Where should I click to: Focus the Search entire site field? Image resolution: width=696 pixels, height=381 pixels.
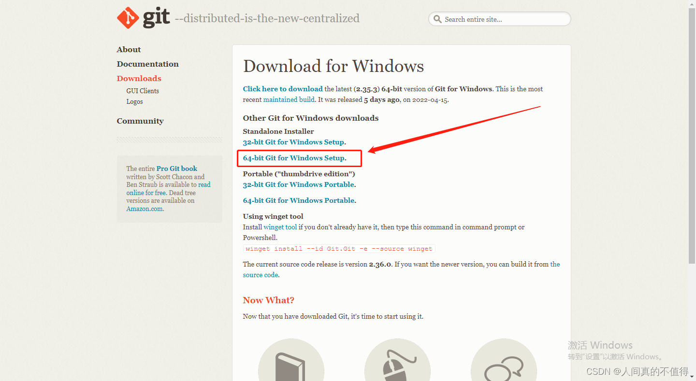[499, 19]
